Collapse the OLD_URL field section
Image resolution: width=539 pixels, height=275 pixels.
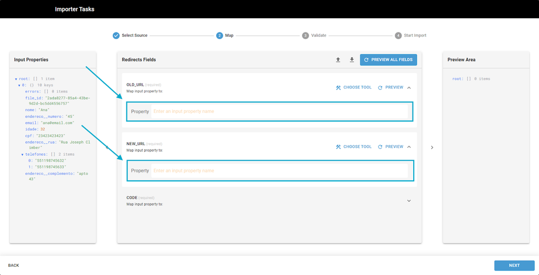[409, 87]
